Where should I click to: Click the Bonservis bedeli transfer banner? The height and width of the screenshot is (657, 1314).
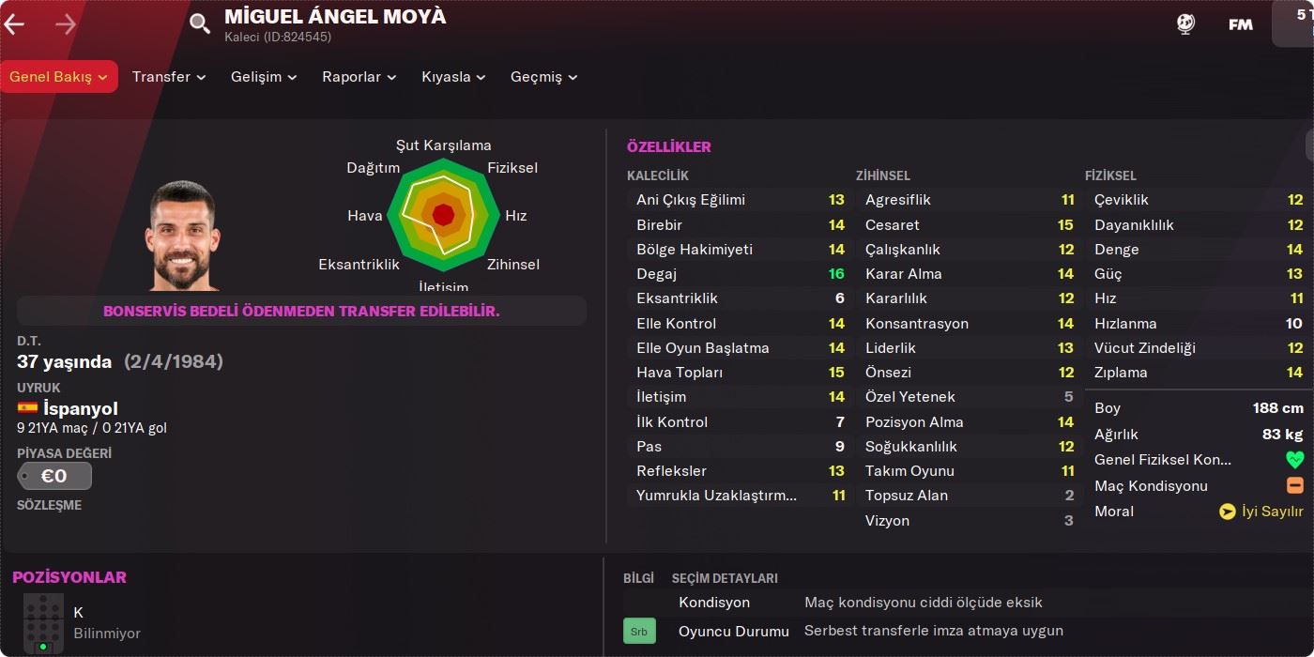click(301, 311)
